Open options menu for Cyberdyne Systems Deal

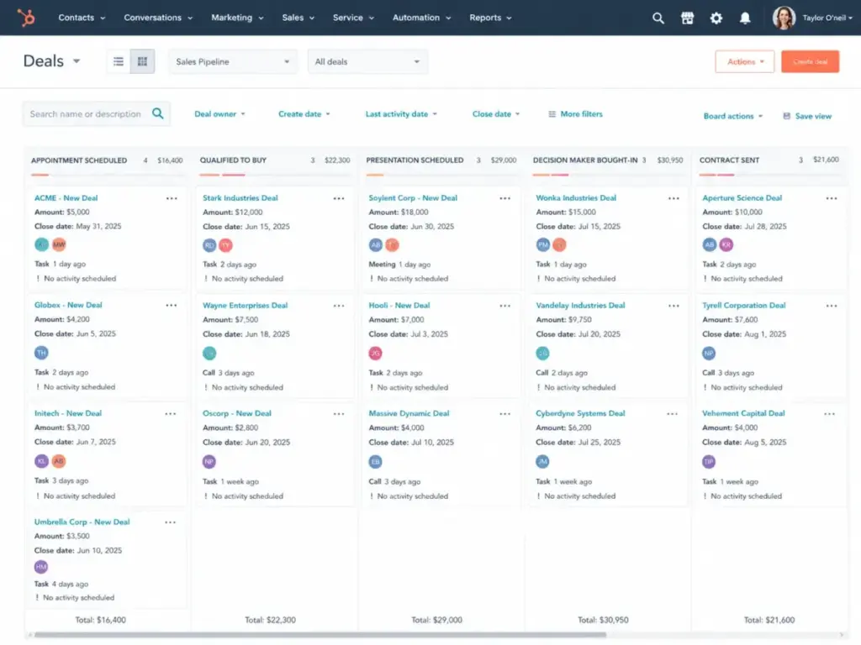click(x=672, y=414)
